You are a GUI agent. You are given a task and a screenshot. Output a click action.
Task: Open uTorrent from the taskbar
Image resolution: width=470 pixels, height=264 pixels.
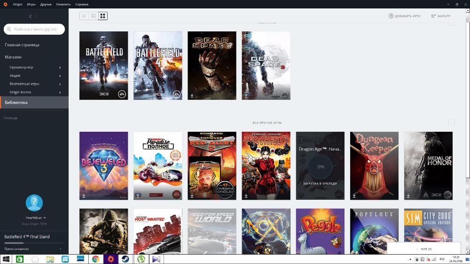pyautogui.click(x=141, y=259)
